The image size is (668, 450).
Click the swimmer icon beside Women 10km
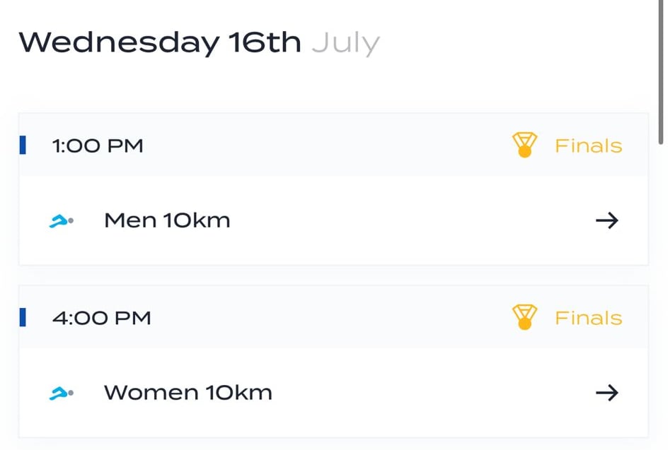coord(62,393)
